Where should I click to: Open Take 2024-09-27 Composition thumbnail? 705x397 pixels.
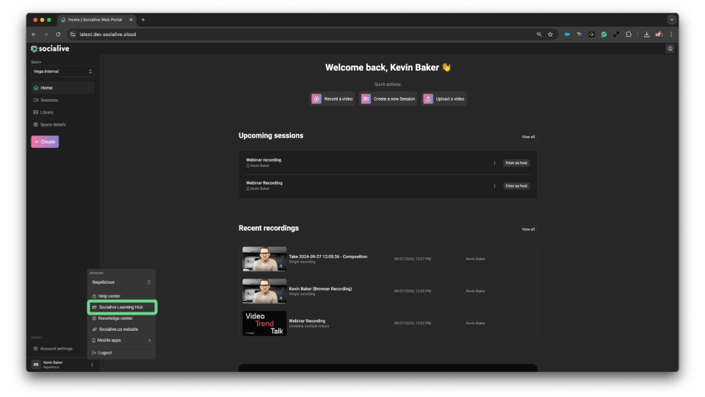click(x=264, y=259)
